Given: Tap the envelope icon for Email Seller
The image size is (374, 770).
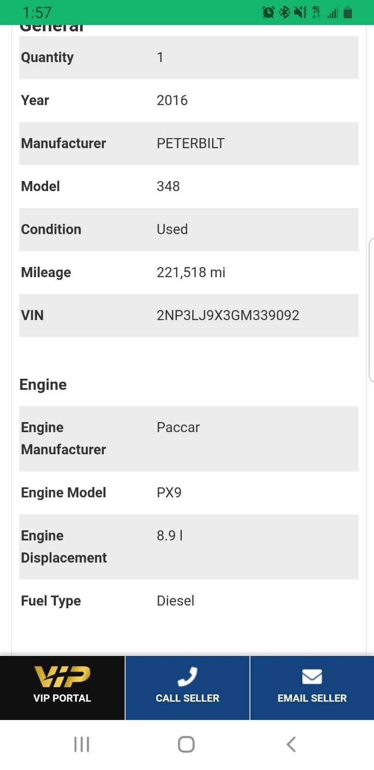Looking at the screenshot, I should pyautogui.click(x=312, y=676).
